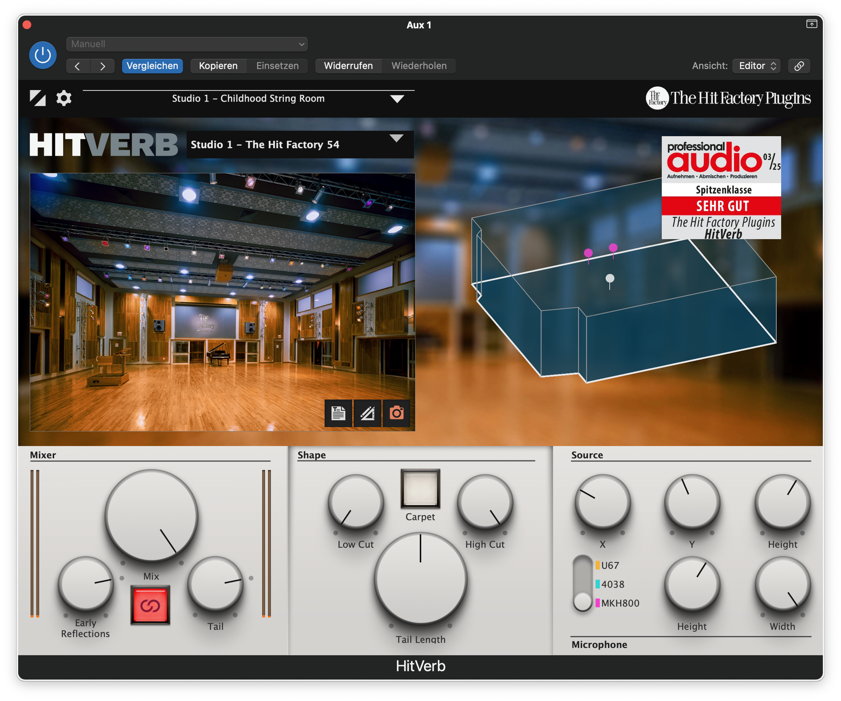The image size is (841, 701).
Task: Select the U67 microphone option
Action: (610, 565)
